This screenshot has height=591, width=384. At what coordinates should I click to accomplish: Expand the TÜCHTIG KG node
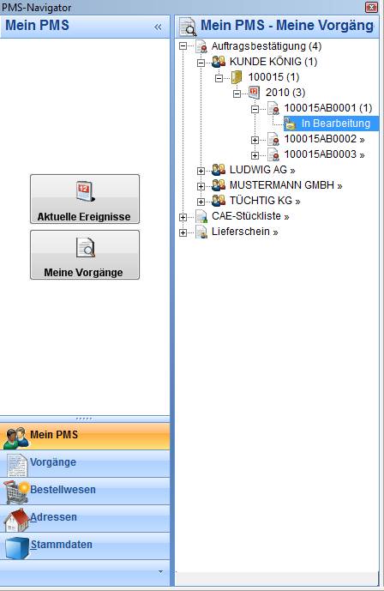tap(201, 202)
